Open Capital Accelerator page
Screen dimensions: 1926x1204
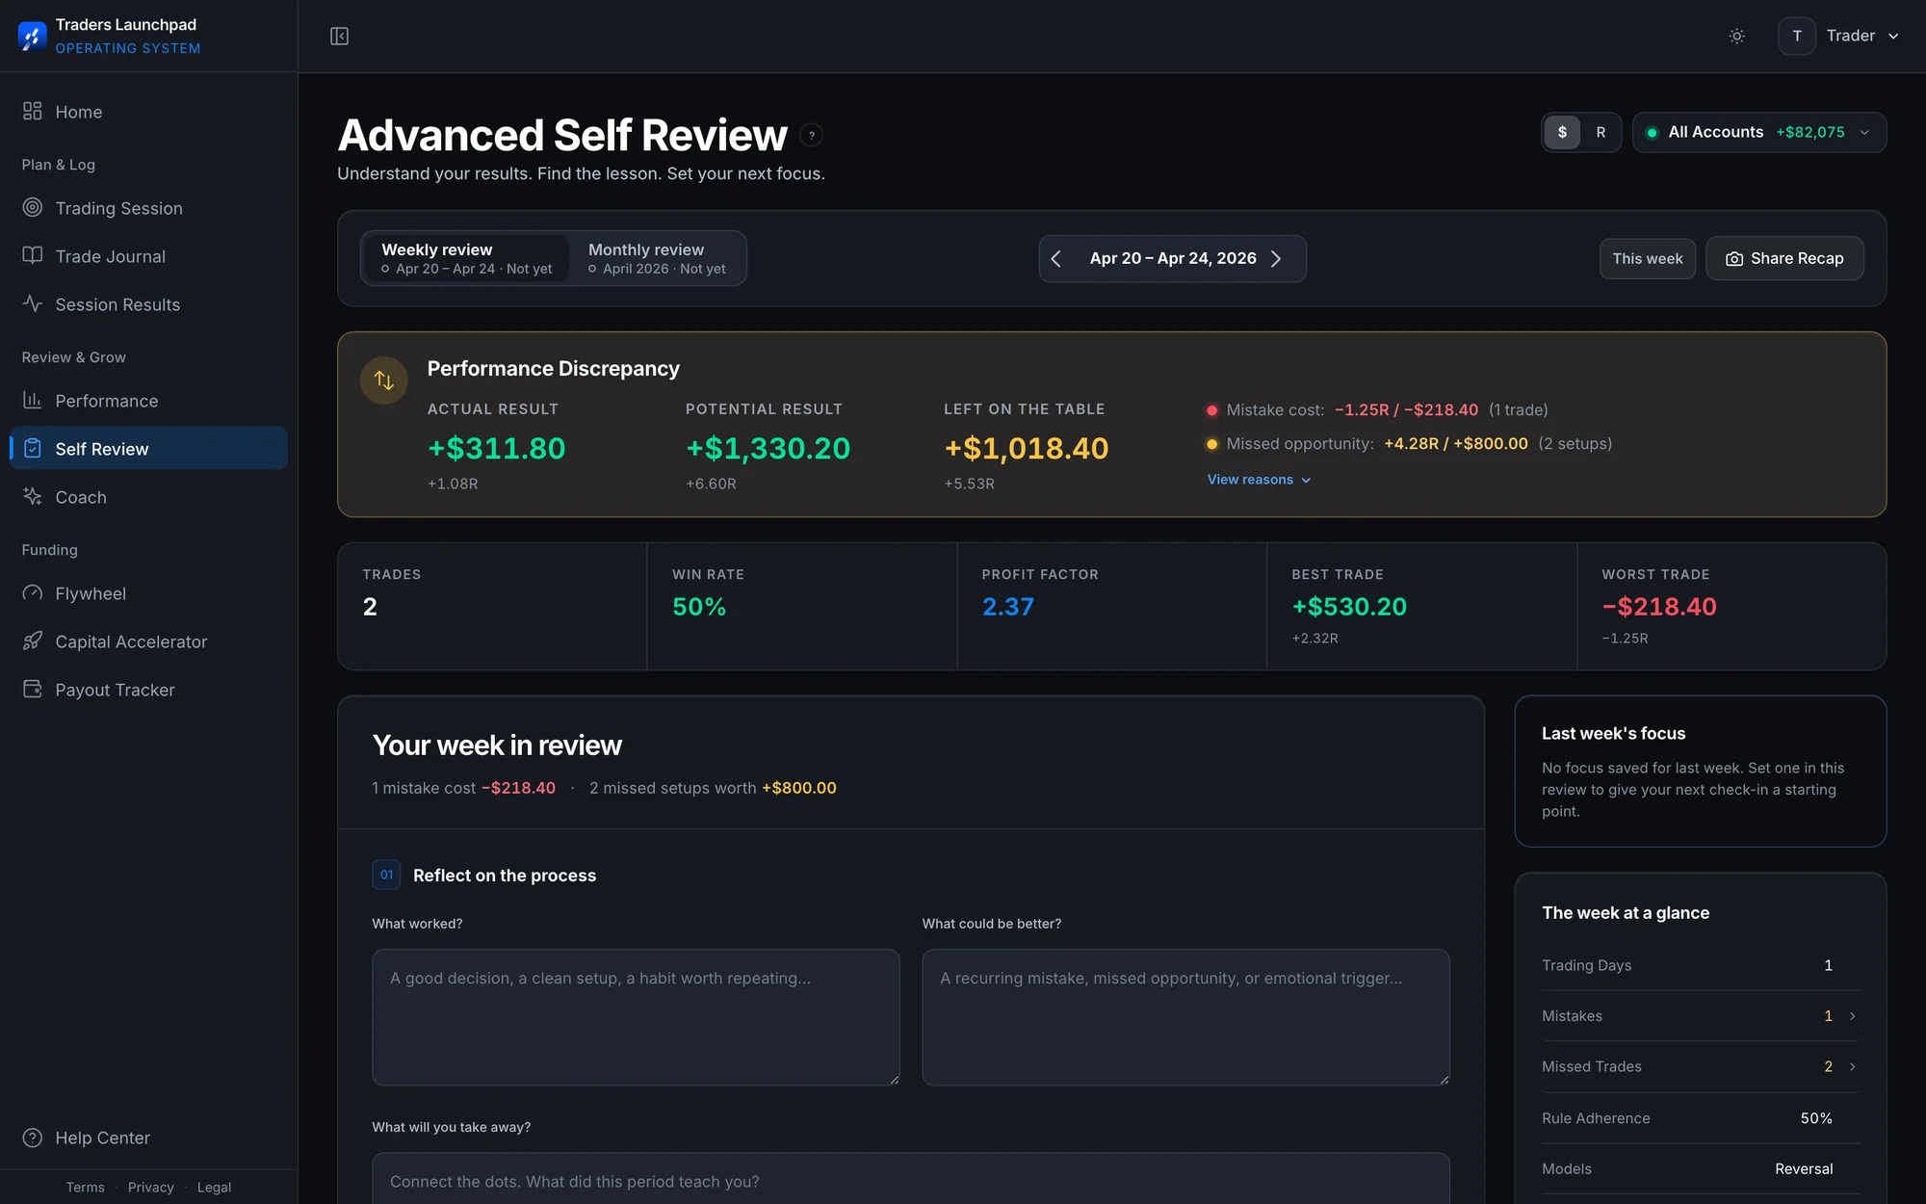point(148,641)
